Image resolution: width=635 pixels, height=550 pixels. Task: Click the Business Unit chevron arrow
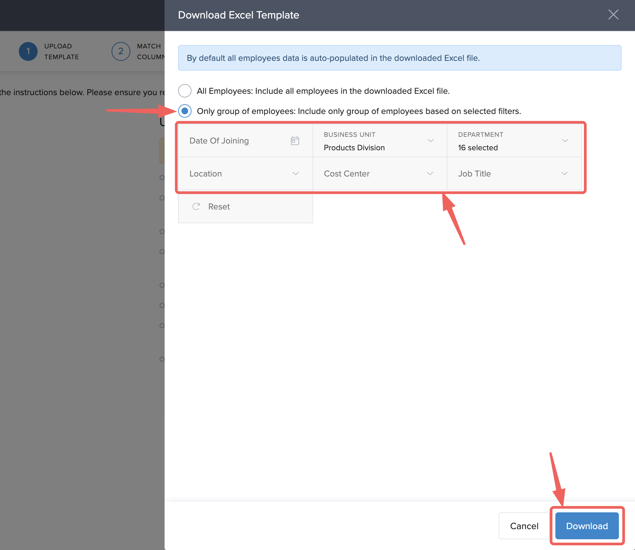(430, 141)
